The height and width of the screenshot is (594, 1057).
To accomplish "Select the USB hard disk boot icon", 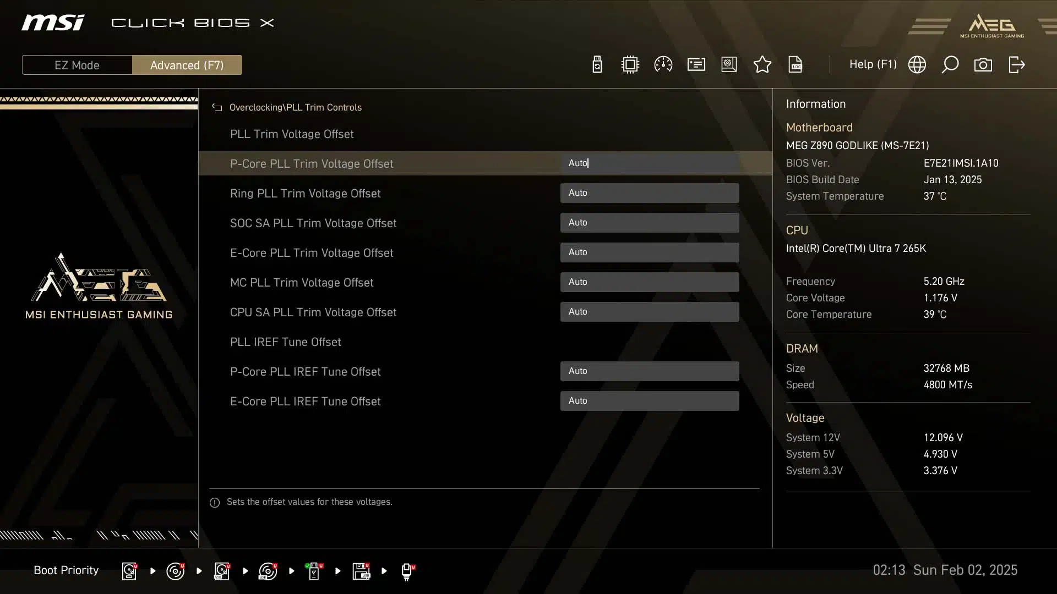I will 222,571.
